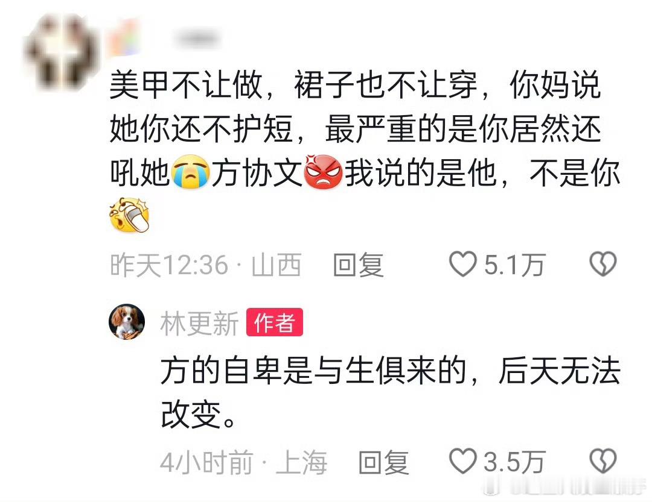Image resolution: width=652 pixels, height=502 pixels.
Task: Click 回复 under the Shanxi comment
Action: [x=359, y=265]
